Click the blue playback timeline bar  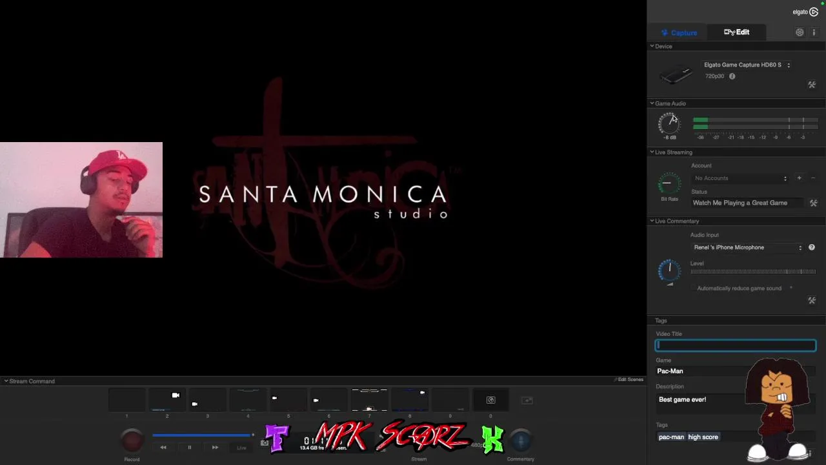coord(202,435)
